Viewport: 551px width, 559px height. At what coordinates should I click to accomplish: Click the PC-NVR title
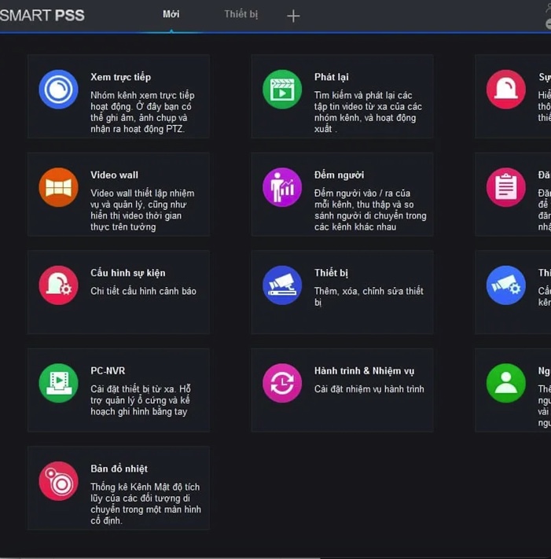(108, 371)
